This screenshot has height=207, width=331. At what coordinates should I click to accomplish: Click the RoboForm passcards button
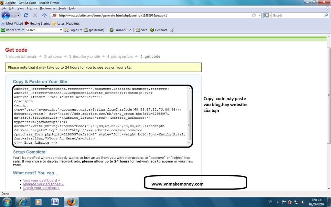[x=94, y=30]
